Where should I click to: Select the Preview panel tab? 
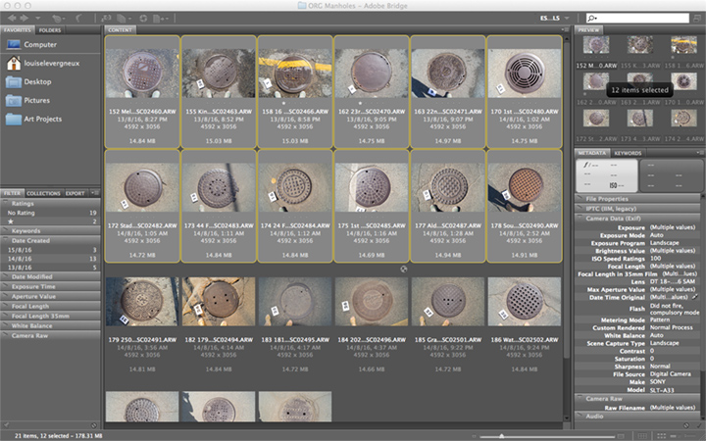tap(589, 30)
